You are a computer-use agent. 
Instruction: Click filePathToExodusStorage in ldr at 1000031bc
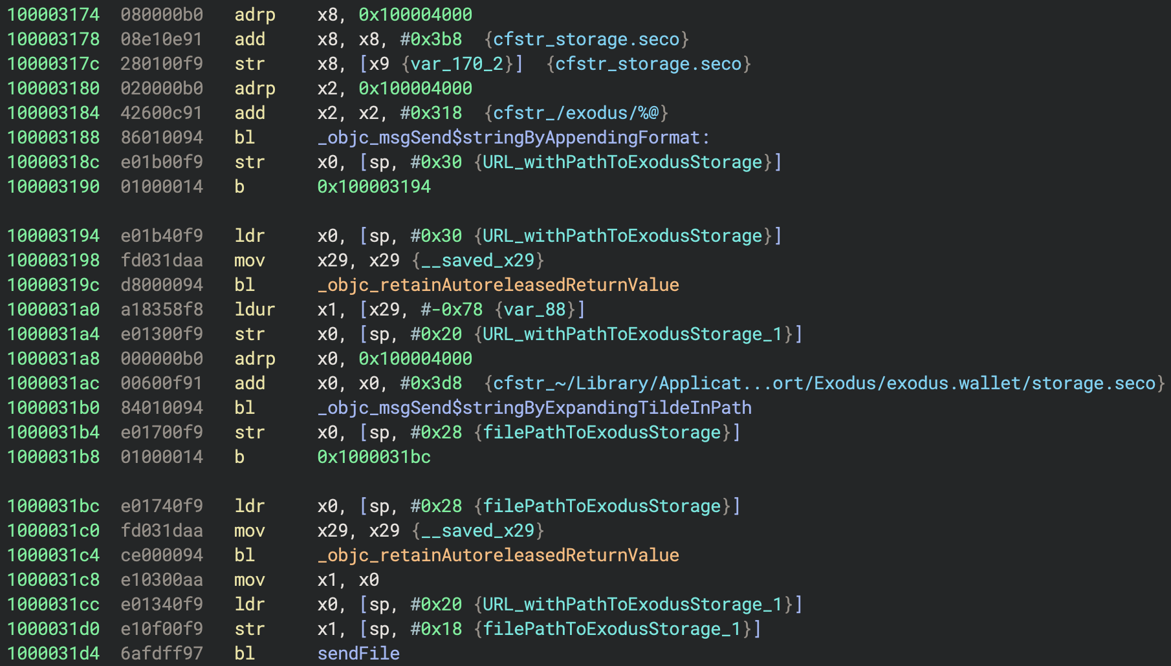602,506
